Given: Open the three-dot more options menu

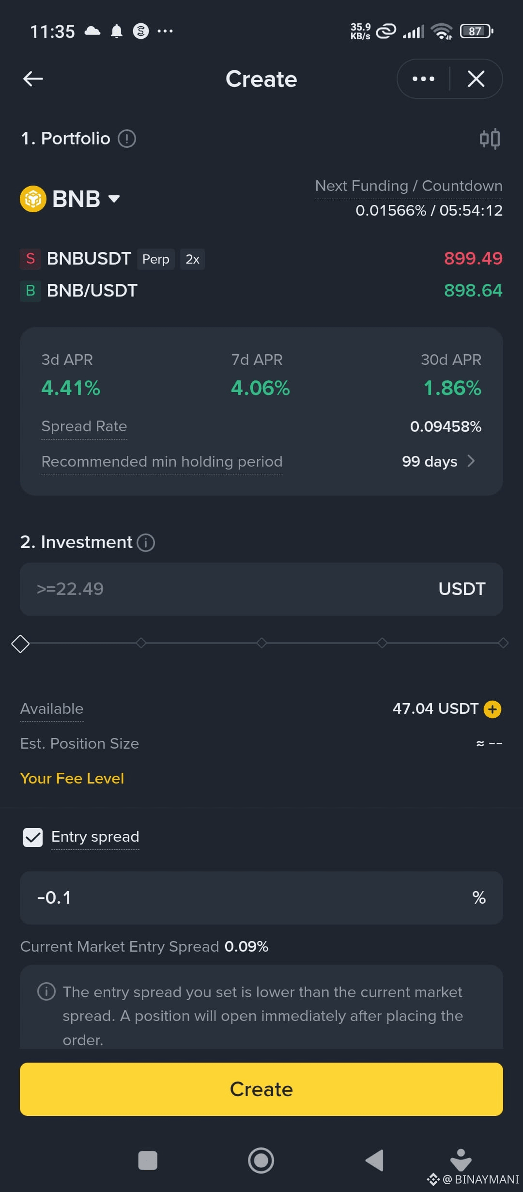Looking at the screenshot, I should (423, 79).
